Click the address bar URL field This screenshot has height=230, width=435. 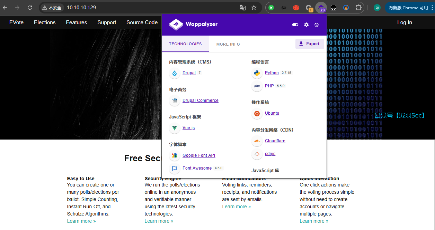pos(139,8)
